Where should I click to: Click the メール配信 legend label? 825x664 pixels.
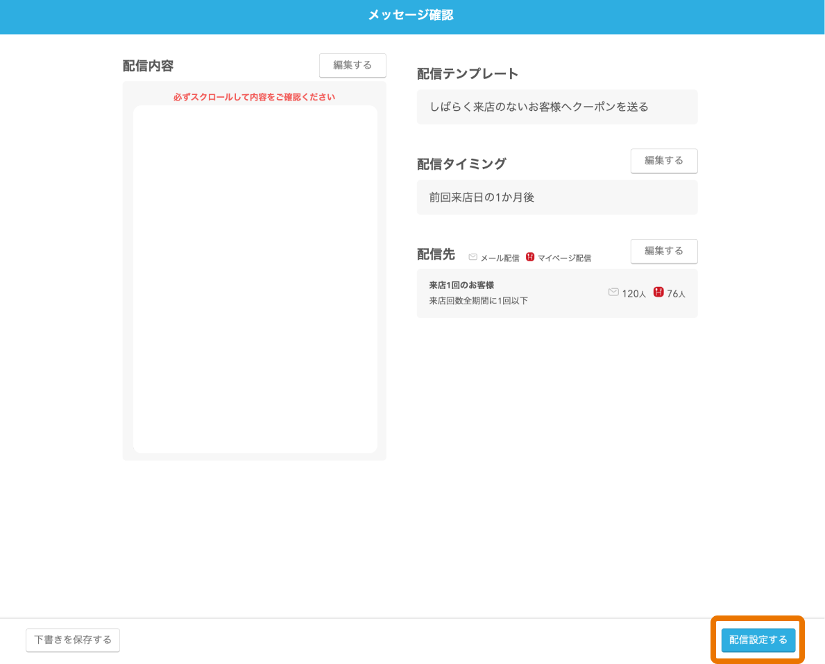point(500,258)
